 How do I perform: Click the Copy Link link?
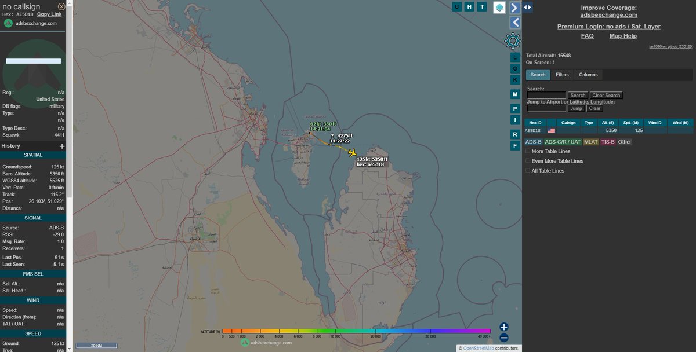tap(49, 14)
